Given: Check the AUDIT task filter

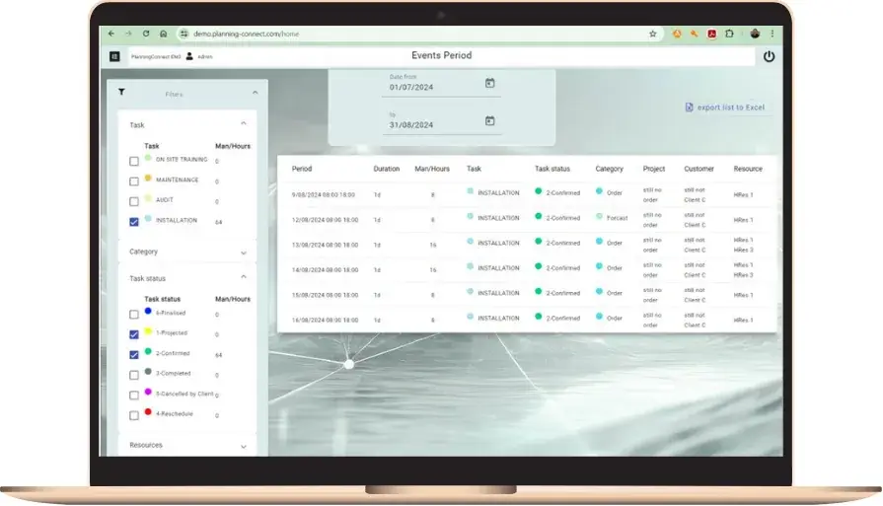Looking at the screenshot, I should [134, 201].
